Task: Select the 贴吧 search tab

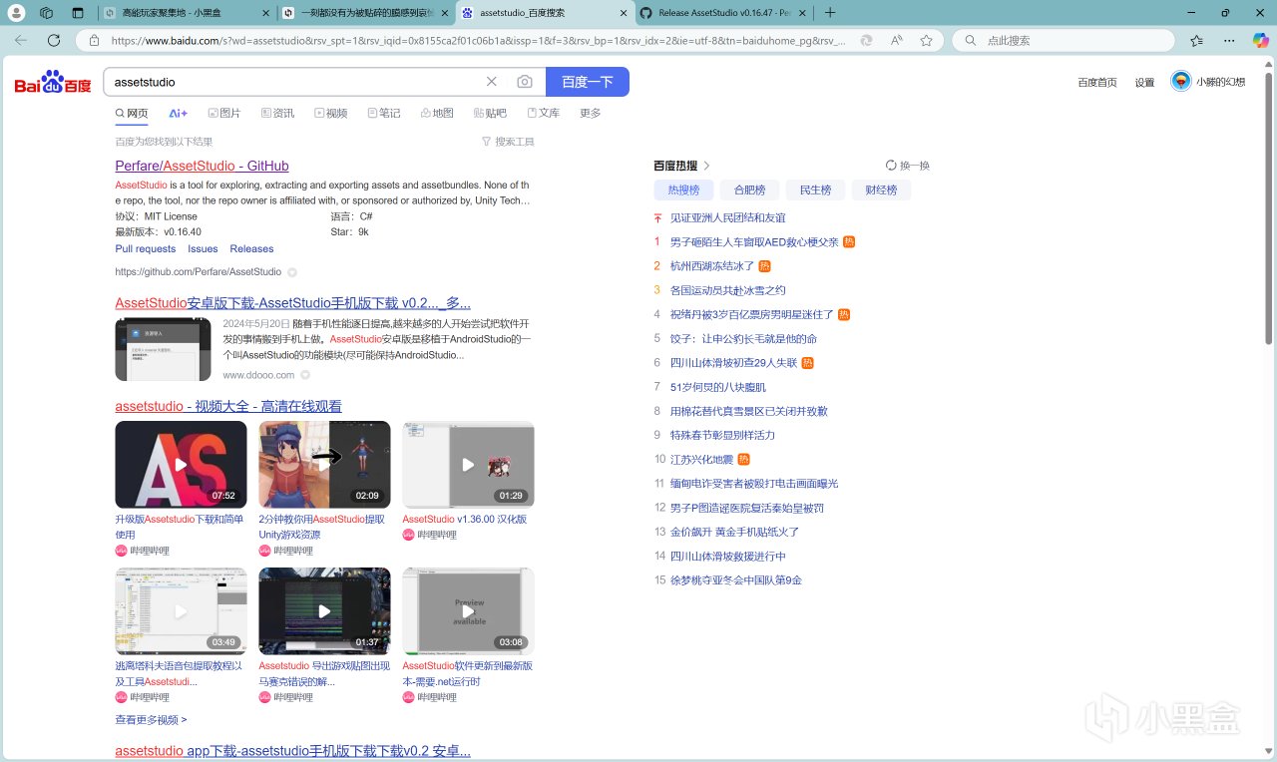Action: click(x=490, y=114)
